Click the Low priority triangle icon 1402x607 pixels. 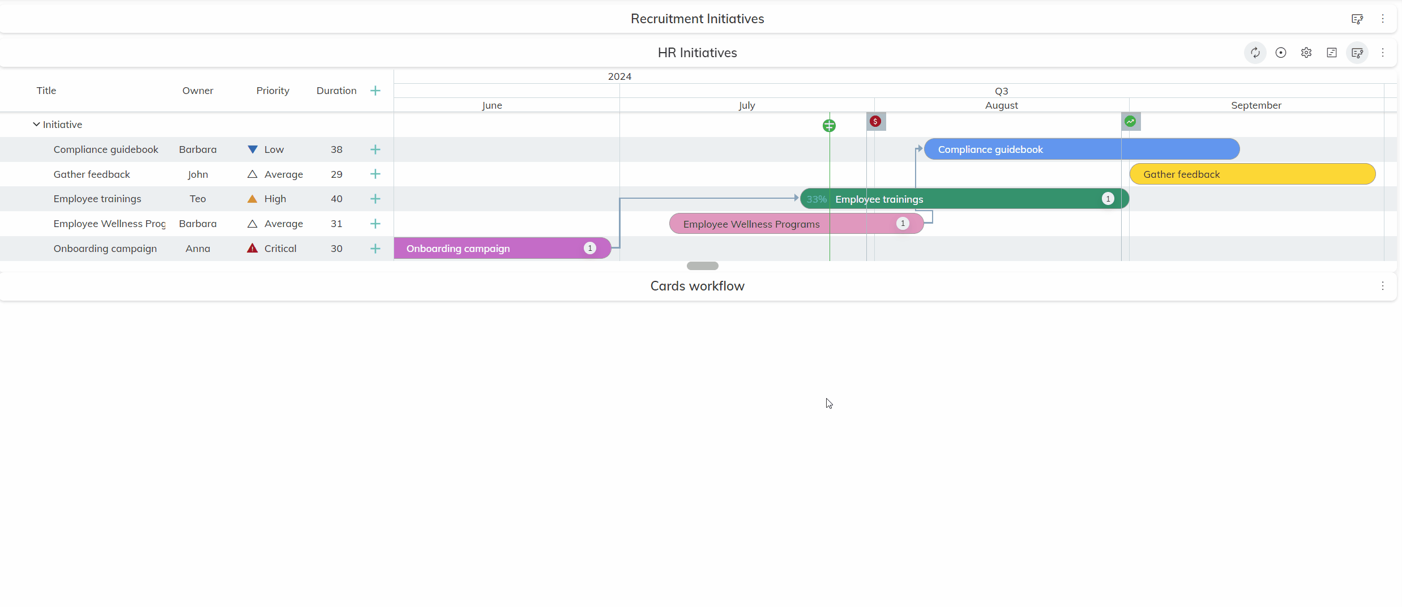pyautogui.click(x=253, y=149)
